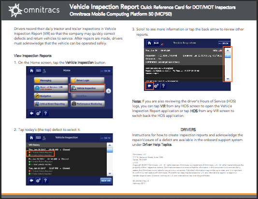The image size is (258, 199).
Task: Tap the round next-page arrow beside Vehicle Inspection
Action: coord(108,91)
